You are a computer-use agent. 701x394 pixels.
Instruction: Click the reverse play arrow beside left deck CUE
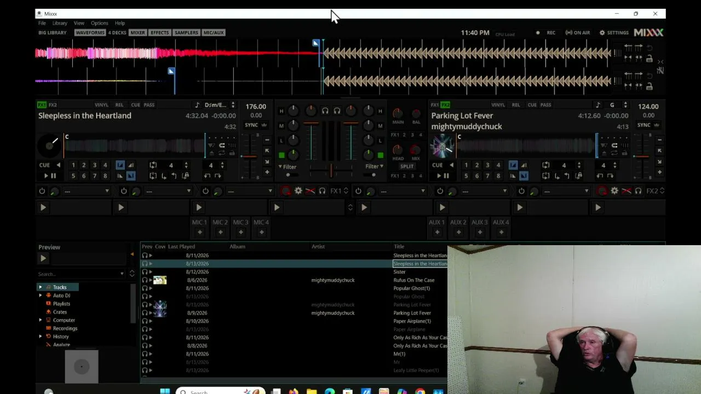(x=59, y=165)
